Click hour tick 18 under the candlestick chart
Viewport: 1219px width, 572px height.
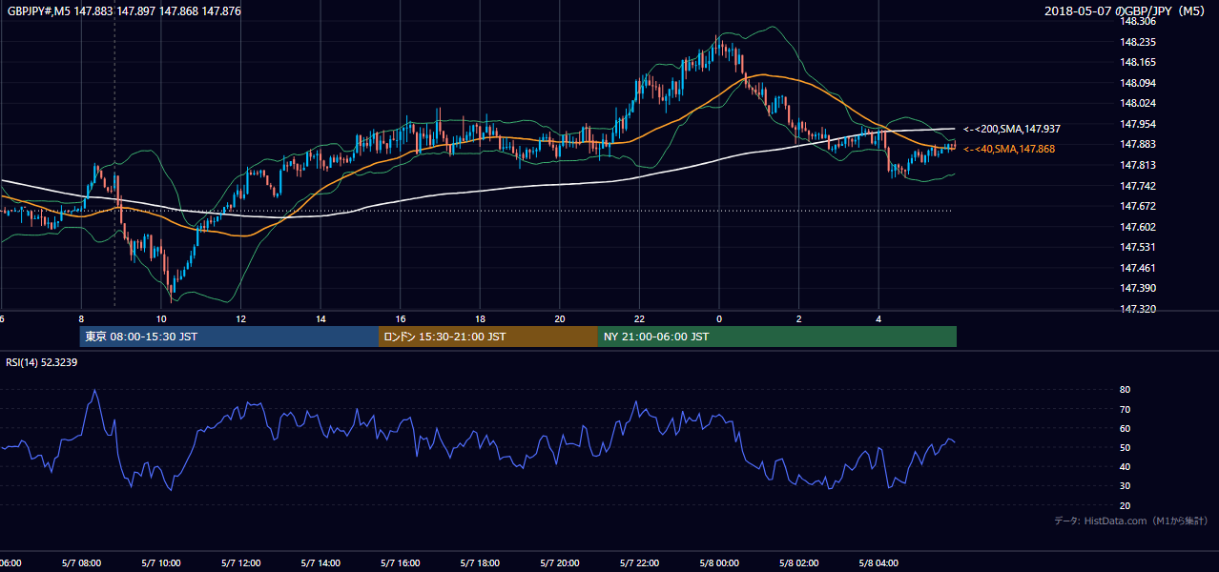(x=481, y=319)
